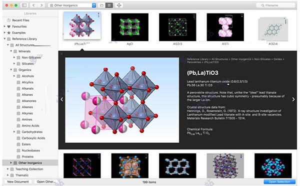Select the grey-background cluster thumbnail

(225, 166)
